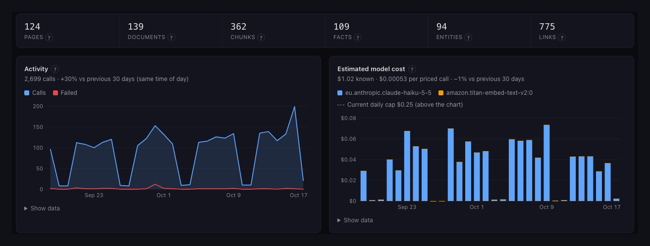Click the Oct 17 label on cost chart
The height and width of the screenshot is (246, 650).
pyautogui.click(x=612, y=207)
